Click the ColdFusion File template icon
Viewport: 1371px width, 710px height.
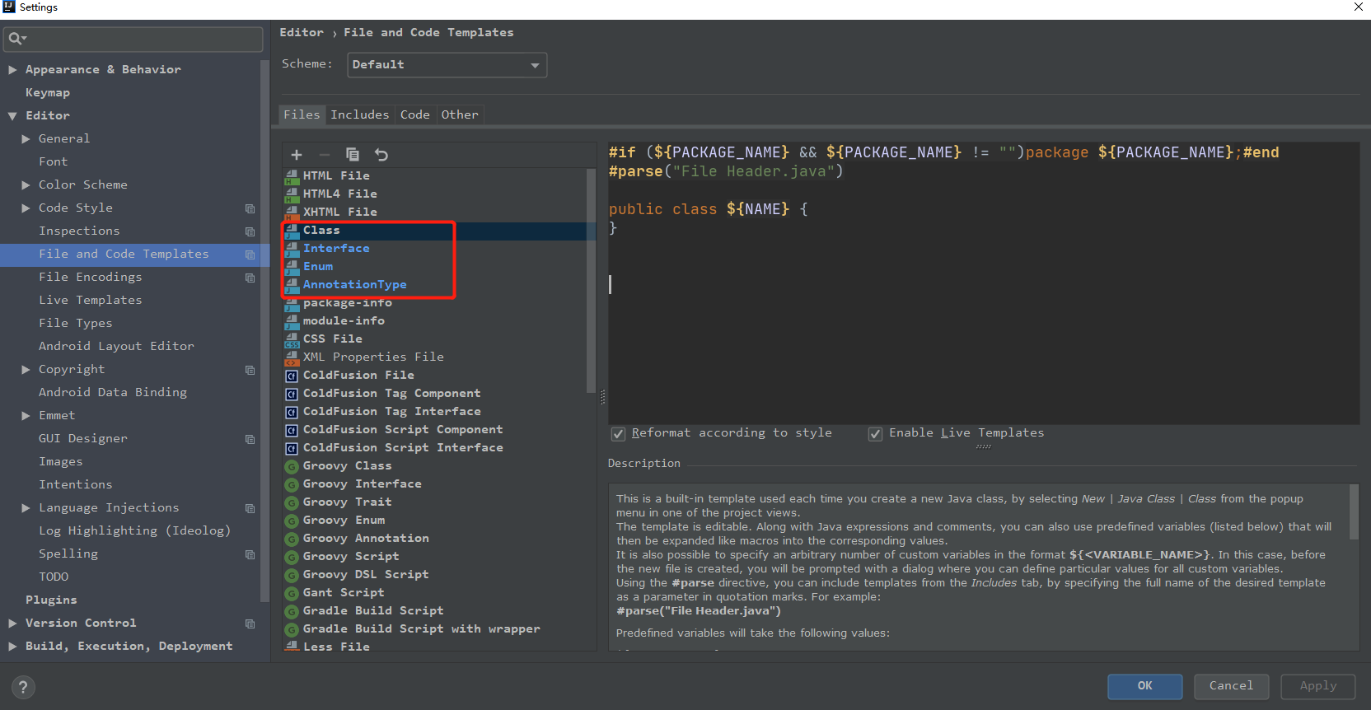click(292, 376)
